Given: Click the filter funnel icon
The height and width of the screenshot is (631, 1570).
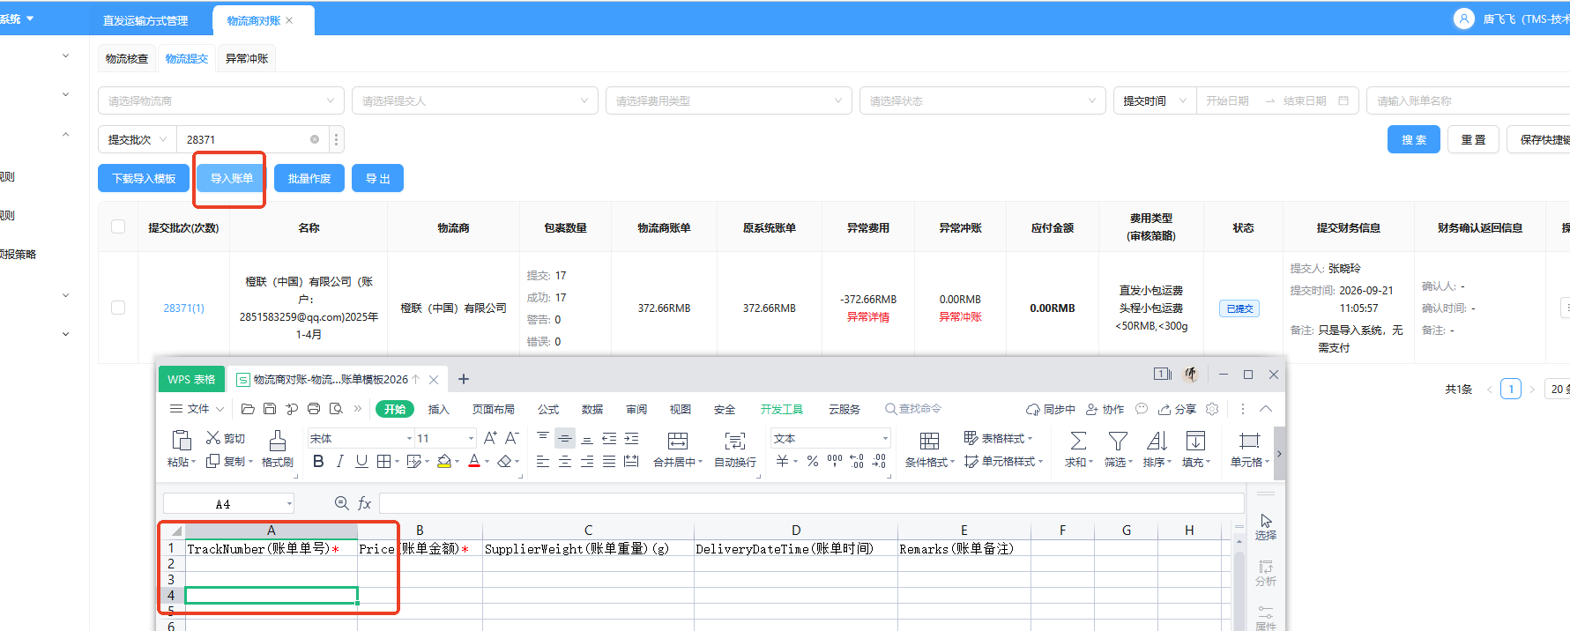Looking at the screenshot, I should click(x=1118, y=441).
